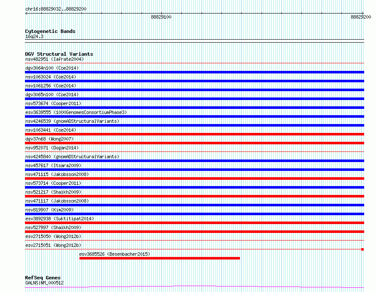Select the DGV Structural Variants track title

click(59, 54)
